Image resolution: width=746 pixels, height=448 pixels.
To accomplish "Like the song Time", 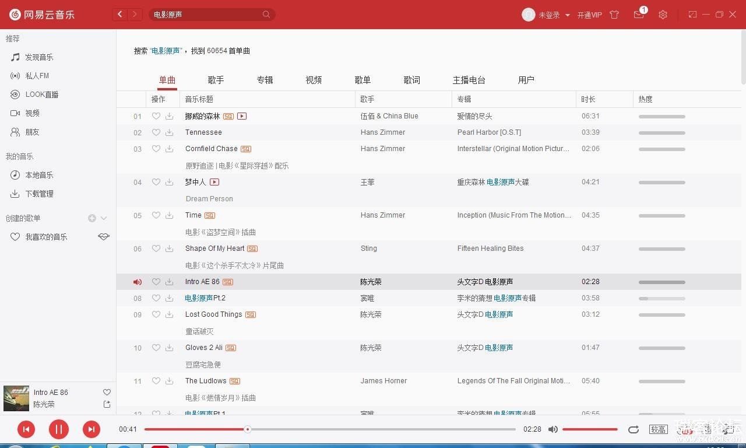I will click(156, 215).
